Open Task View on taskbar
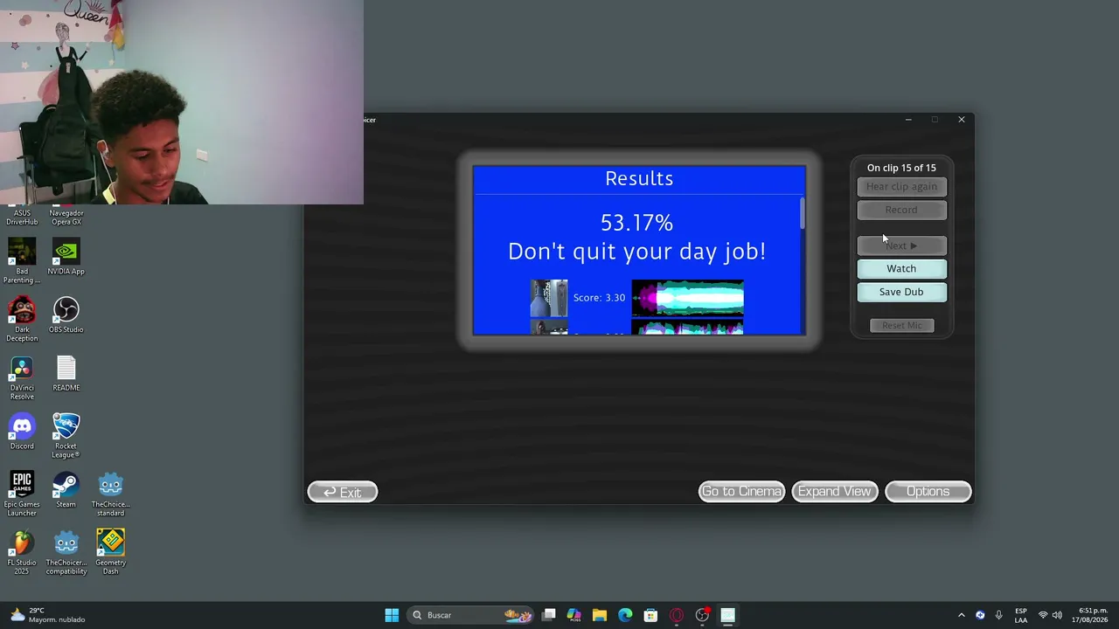 549,615
